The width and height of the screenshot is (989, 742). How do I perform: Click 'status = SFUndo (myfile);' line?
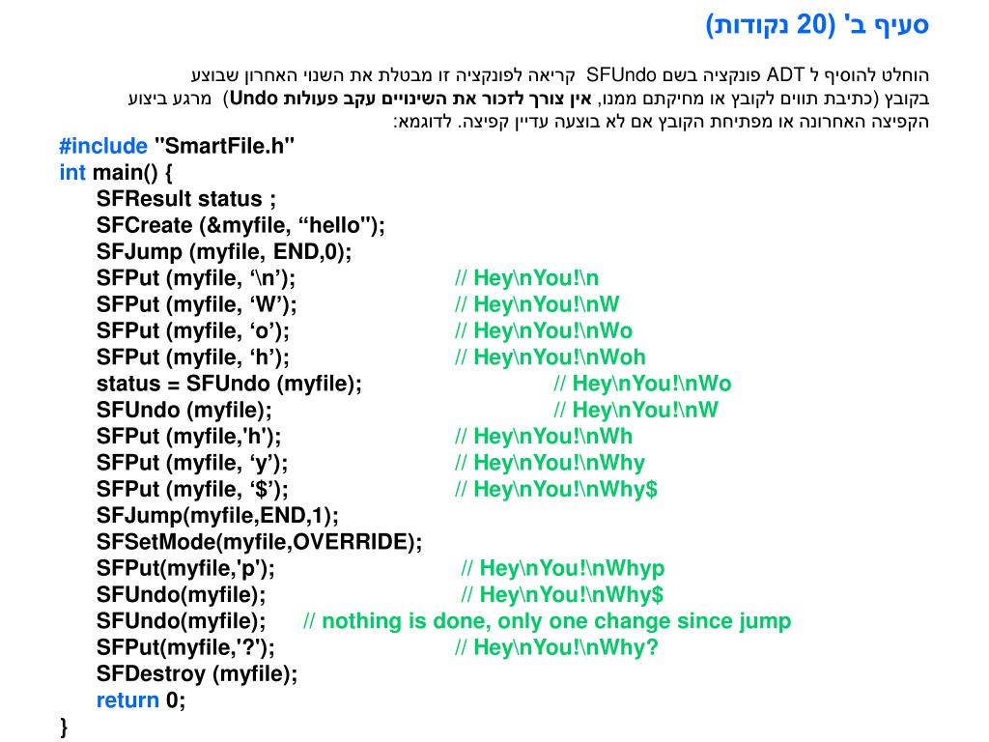(229, 384)
